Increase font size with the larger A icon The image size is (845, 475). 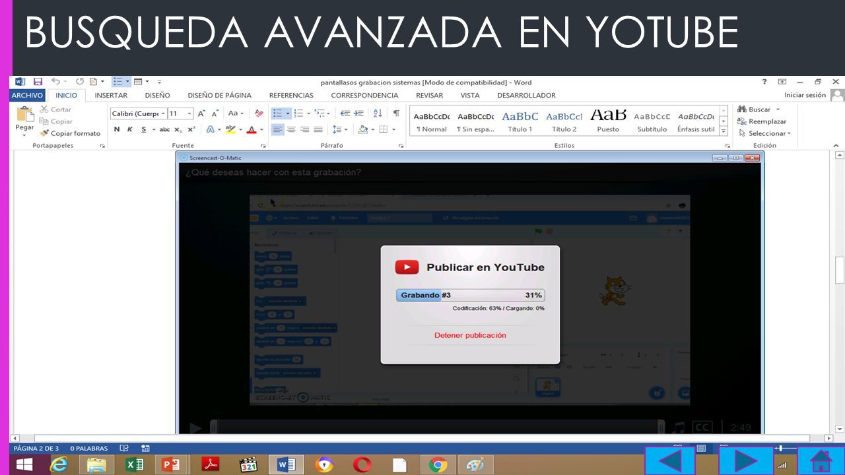pyautogui.click(x=201, y=113)
